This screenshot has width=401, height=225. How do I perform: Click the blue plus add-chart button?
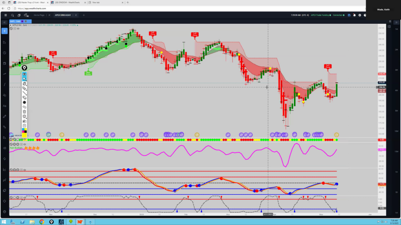pyautogui.click(x=5, y=31)
